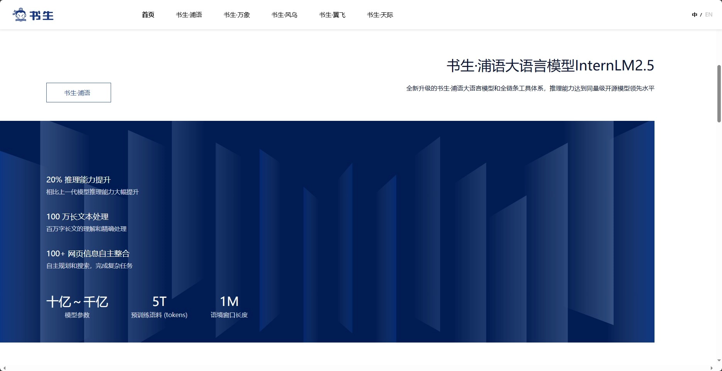Click the 5T pretraining tokens stat
Viewport: 722px width, 371px height.
pos(159,302)
